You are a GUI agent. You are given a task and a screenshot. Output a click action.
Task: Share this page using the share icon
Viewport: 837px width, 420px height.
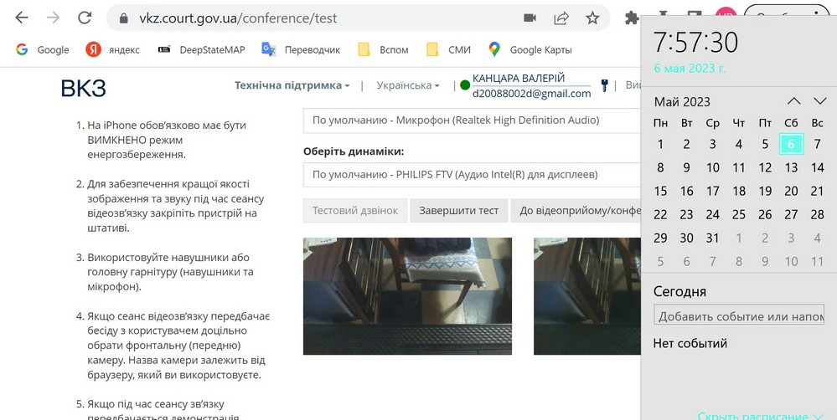pos(561,18)
